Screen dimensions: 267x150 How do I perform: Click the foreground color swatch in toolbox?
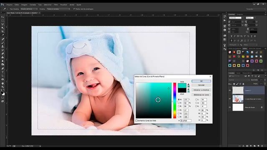click(x=2, y=92)
